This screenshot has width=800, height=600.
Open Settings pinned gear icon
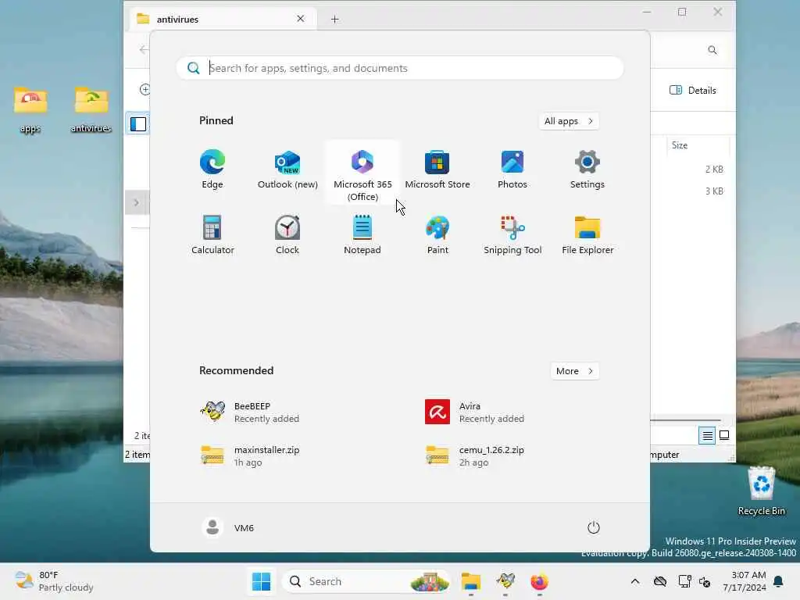[587, 170]
